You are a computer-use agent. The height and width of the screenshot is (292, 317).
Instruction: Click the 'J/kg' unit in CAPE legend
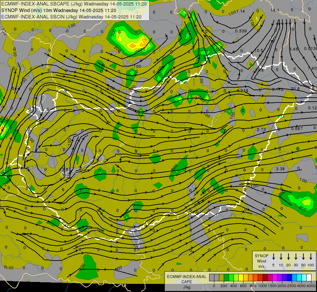coord(187,287)
